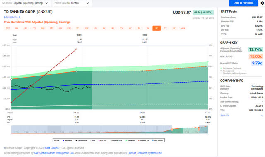
Task: Click the 15.00x orange GDF P/E swatch
Action: click(x=256, y=56)
